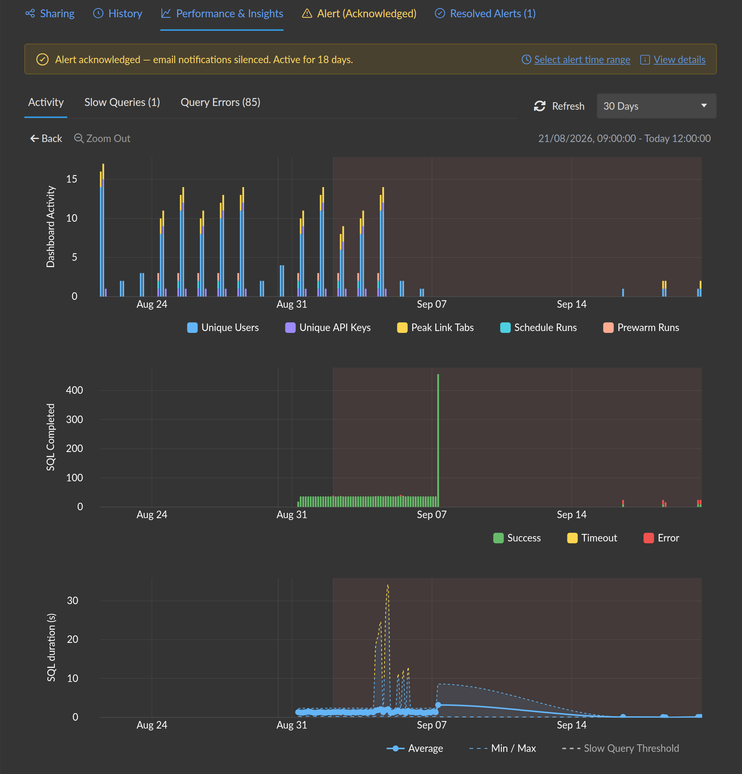View the Resolved Alerts (1) tab

click(x=485, y=14)
